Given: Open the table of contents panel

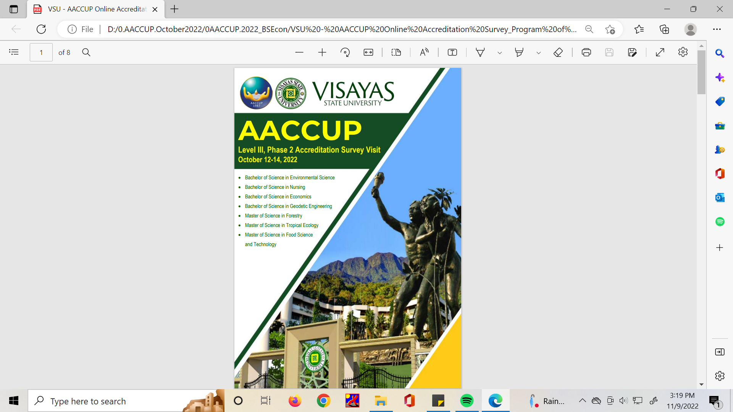Looking at the screenshot, I should pos(14,52).
